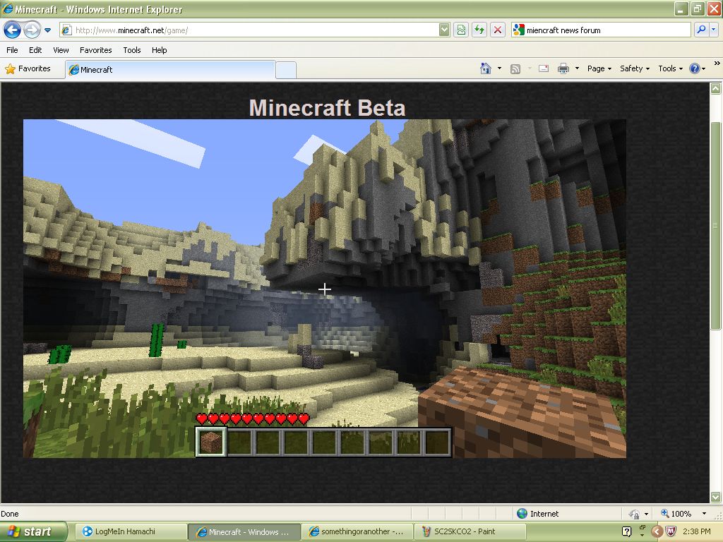Viewport: 723px width, 542px height.
Task: Open the File menu
Action: tap(12, 50)
